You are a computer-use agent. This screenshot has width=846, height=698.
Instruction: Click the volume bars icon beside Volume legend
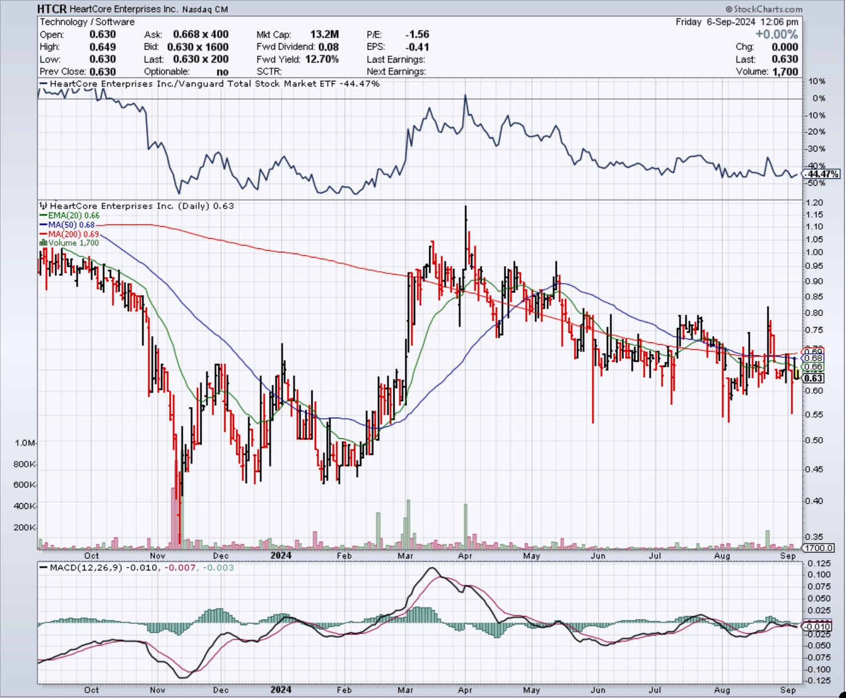coord(43,243)
